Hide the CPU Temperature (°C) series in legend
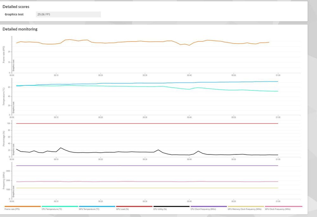The image size is (317, 217). [x=60, y=208]
